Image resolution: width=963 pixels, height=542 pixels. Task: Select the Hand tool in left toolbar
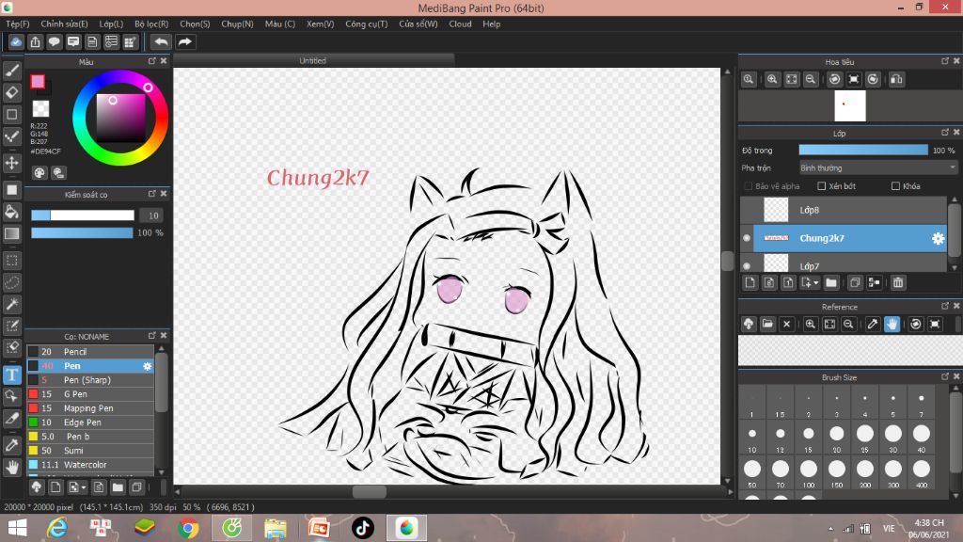point(11,468)
